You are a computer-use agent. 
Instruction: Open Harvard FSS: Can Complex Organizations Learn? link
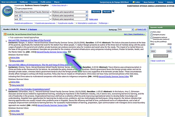point(29,89)
